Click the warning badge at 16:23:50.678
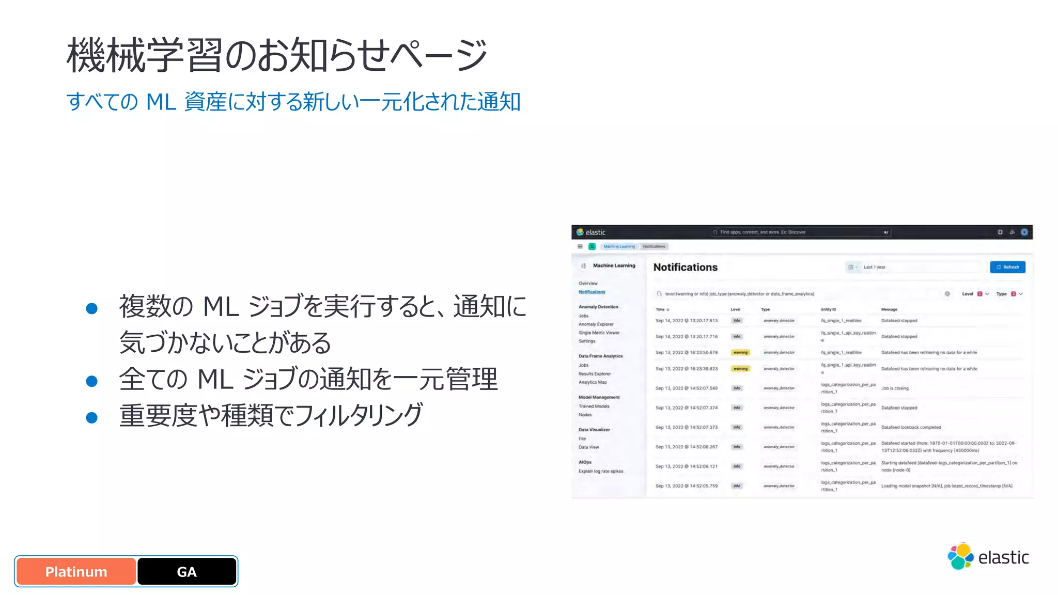 [x=740, y=353]
